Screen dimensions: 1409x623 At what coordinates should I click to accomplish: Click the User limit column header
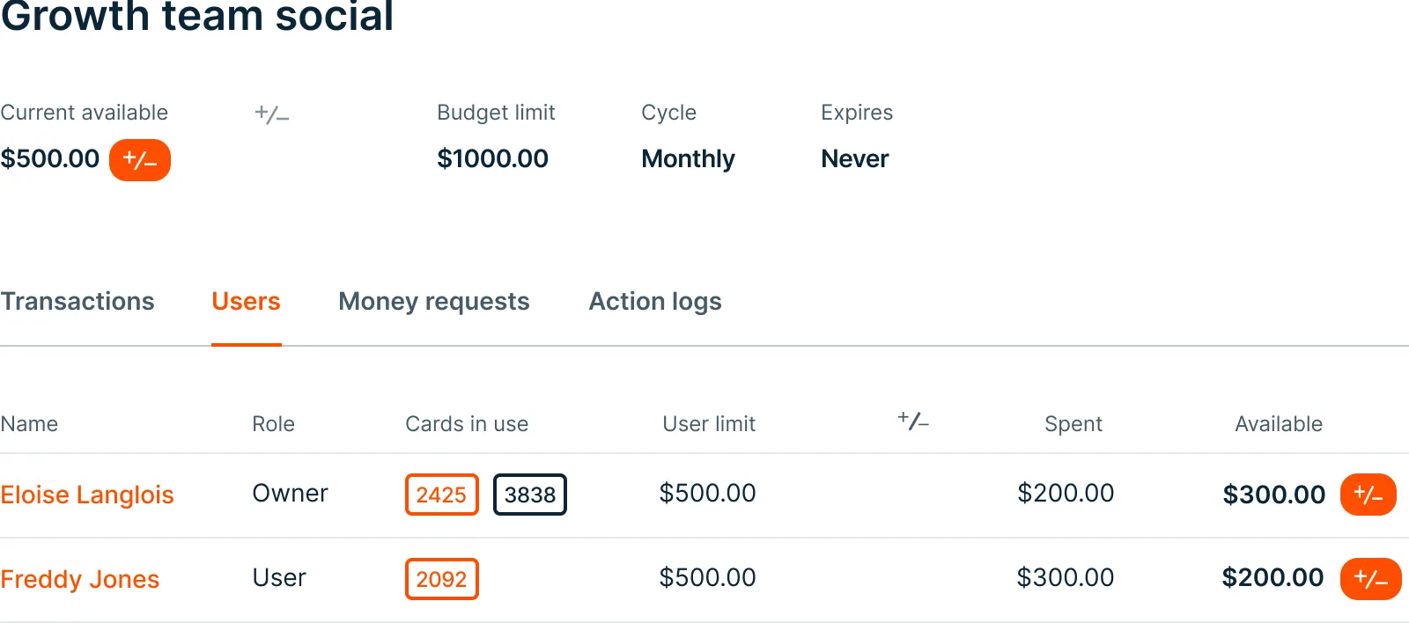click(709, 424)
